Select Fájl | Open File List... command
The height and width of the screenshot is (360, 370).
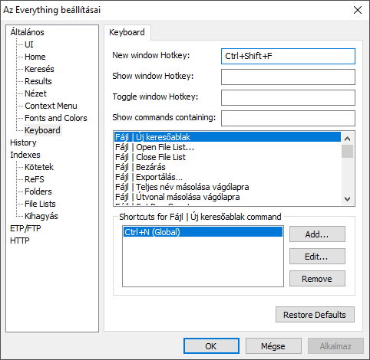(227, 147)
